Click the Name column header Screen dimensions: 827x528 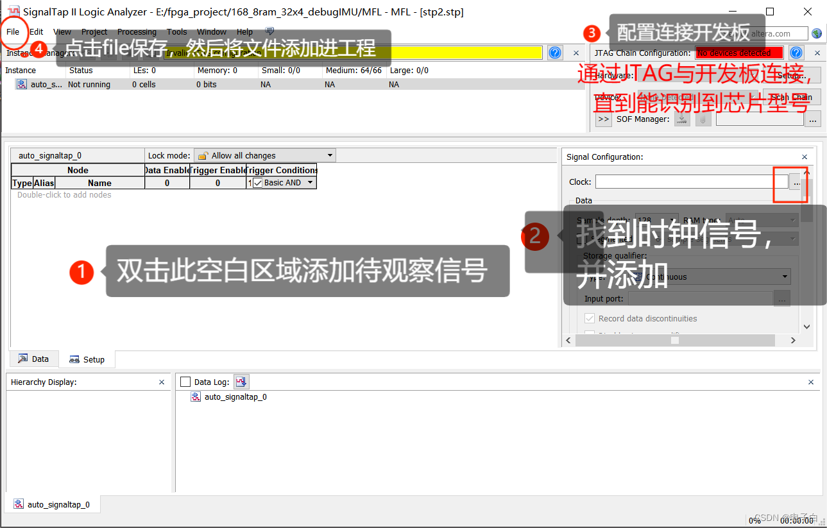pos(99,183)
